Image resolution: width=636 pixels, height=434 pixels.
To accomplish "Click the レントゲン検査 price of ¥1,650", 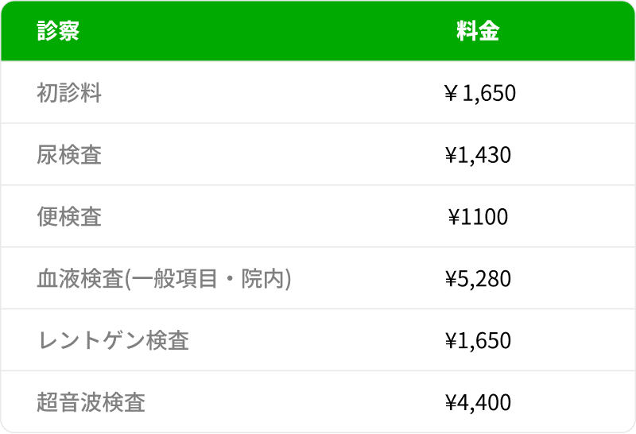I will click(x=478, y=341).
